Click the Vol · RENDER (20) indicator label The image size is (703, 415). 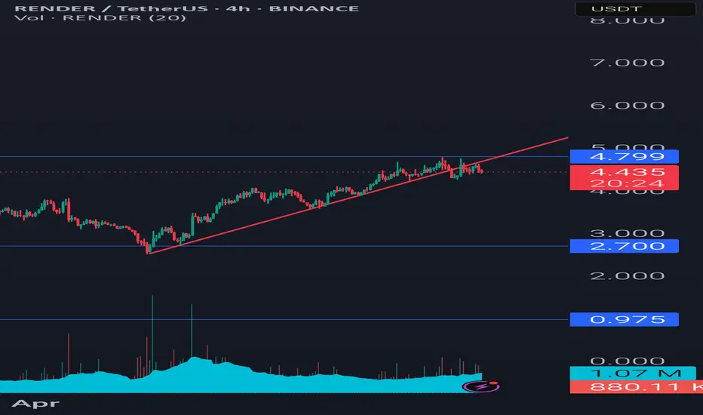[x=100, y=18]
